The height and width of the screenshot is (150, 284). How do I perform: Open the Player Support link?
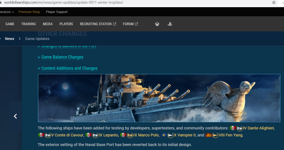coord(56,12)
